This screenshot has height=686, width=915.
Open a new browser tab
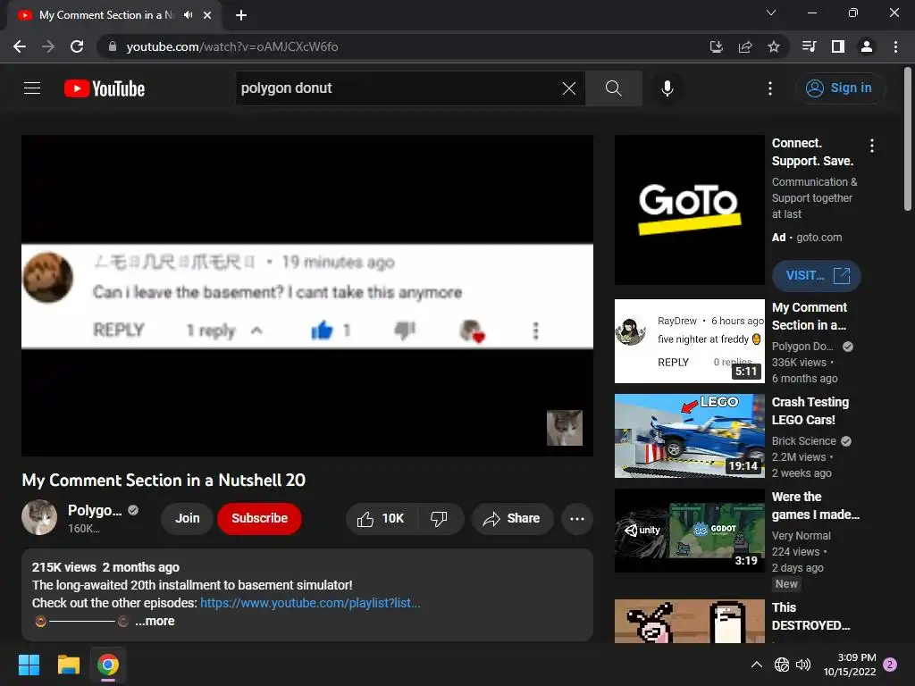pos(241,15)
